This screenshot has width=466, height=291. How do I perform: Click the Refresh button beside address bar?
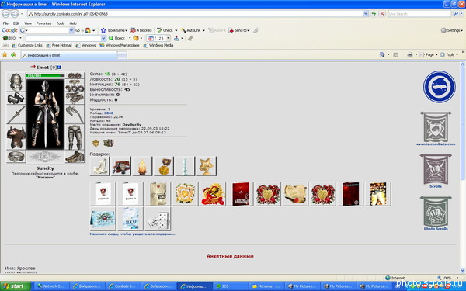[374, 14]
